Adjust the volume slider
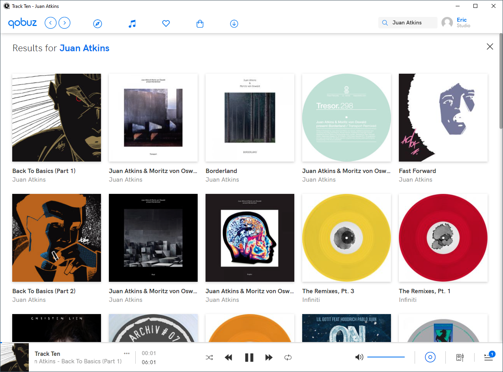Viewport: 503px width, 372px height. click(386, 357)
